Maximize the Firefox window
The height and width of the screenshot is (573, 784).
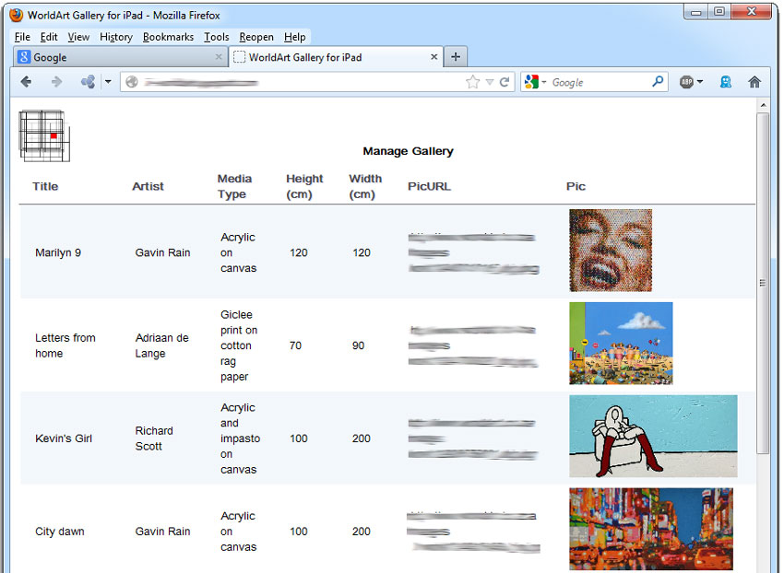click(x=719, y=12)
